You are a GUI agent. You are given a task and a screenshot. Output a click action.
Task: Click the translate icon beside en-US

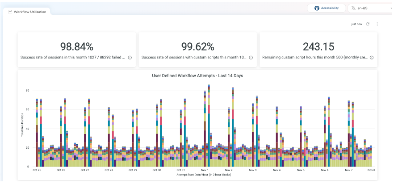[x=353, y=8]
